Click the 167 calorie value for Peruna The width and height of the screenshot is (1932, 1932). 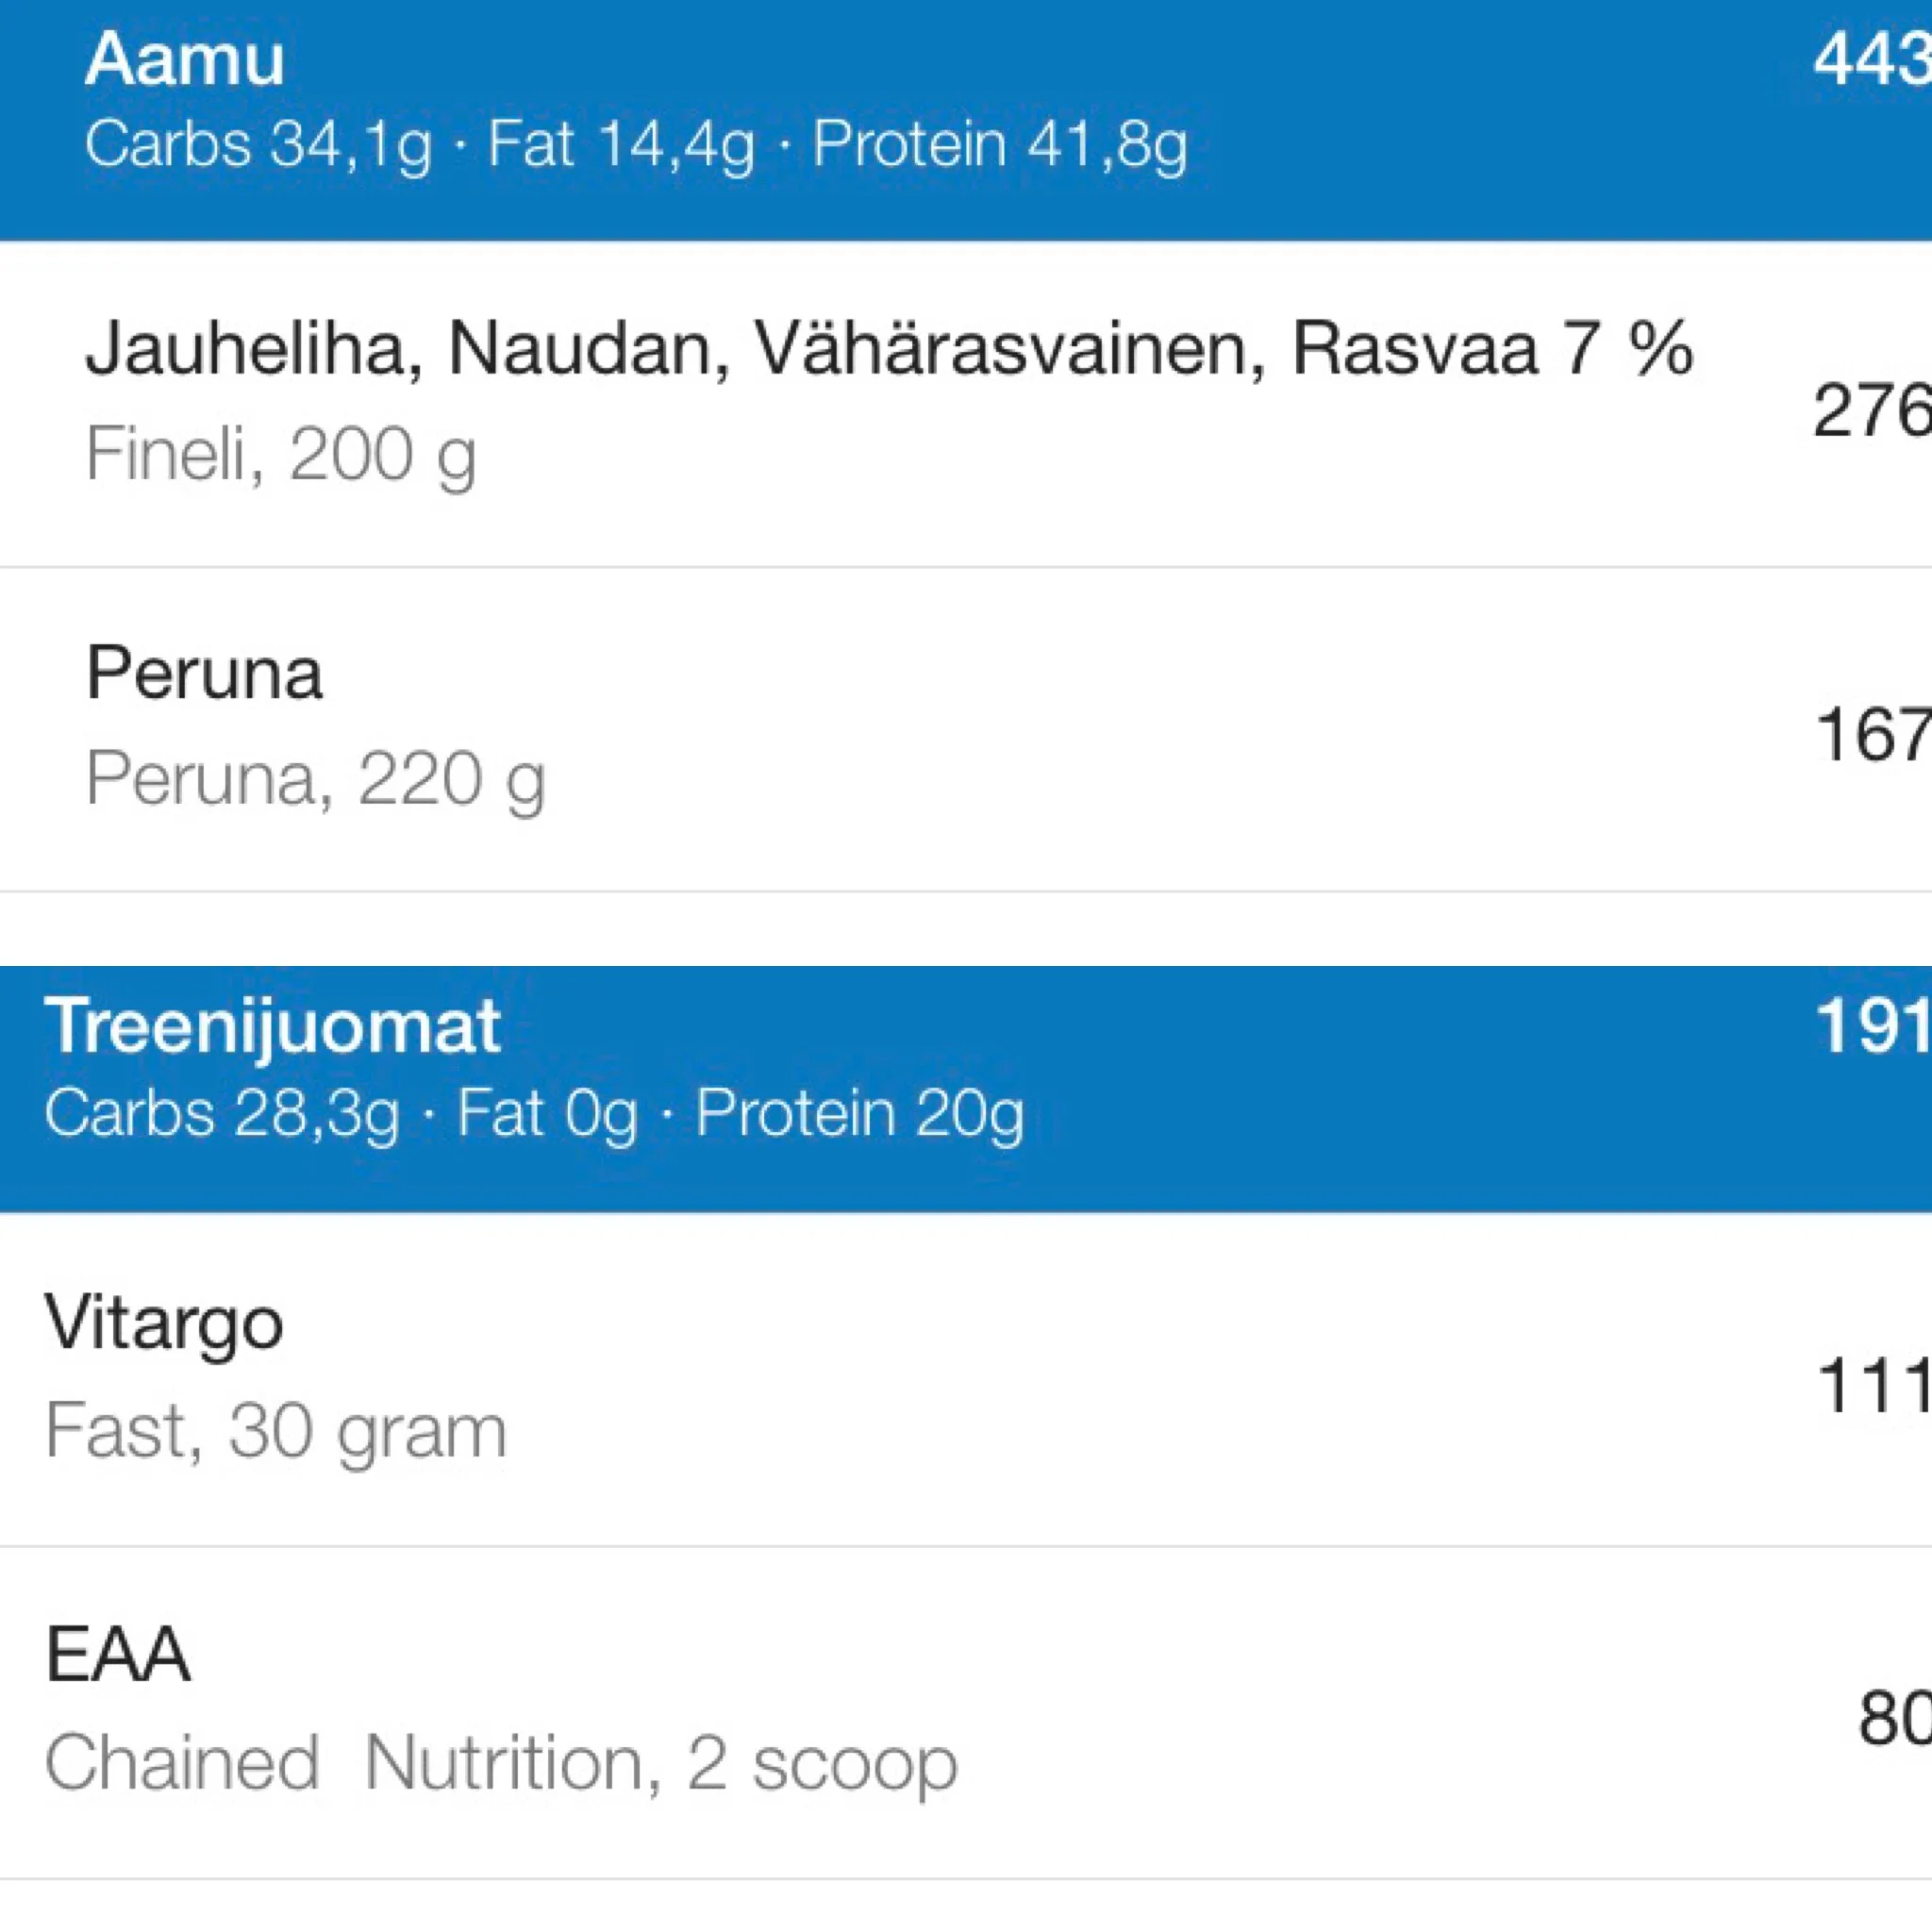tap(1872, 735)
